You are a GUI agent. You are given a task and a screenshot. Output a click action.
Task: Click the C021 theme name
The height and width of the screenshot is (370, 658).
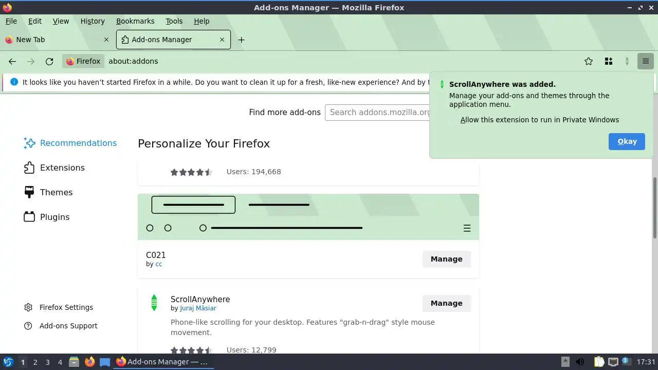point(156,255)
